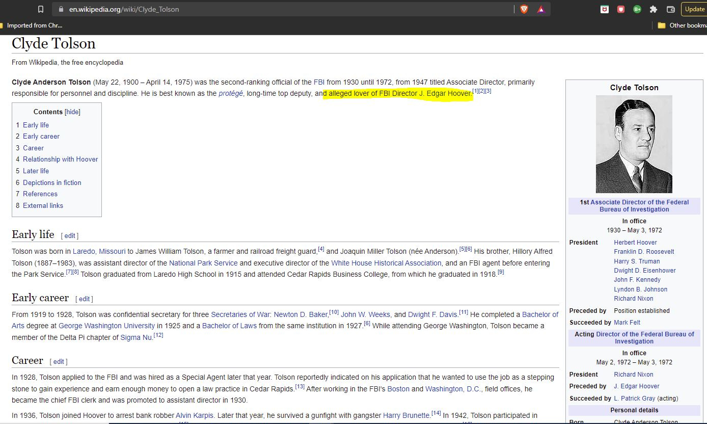Open Herbert Hoover infobox link

[635, 243]
